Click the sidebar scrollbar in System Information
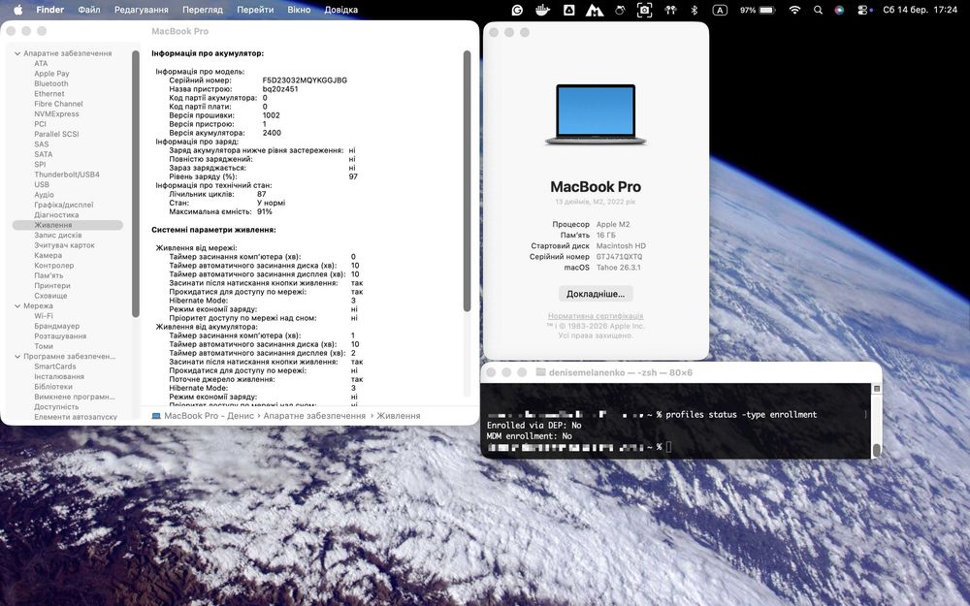 click(135, 183)
